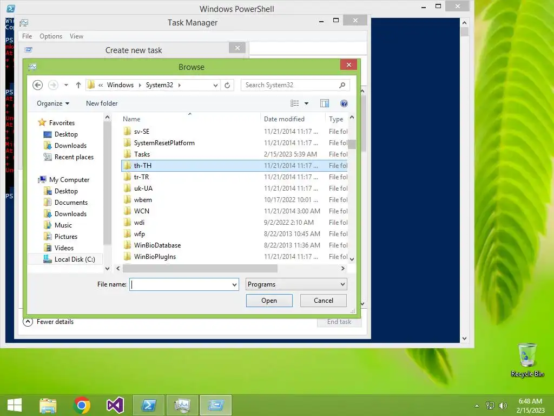Click the Windows breadcrumb in address bar
This screenshot has width=554, height=416.
pos(121,85)
